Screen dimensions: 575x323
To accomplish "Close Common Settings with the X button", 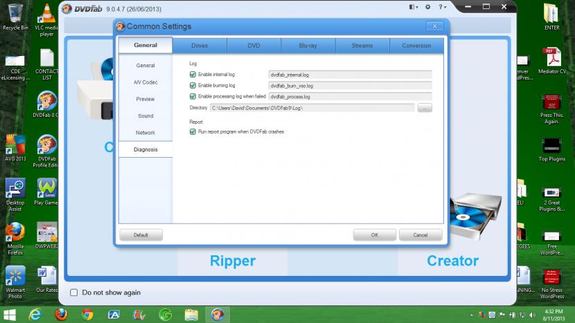I will (435, 26).
